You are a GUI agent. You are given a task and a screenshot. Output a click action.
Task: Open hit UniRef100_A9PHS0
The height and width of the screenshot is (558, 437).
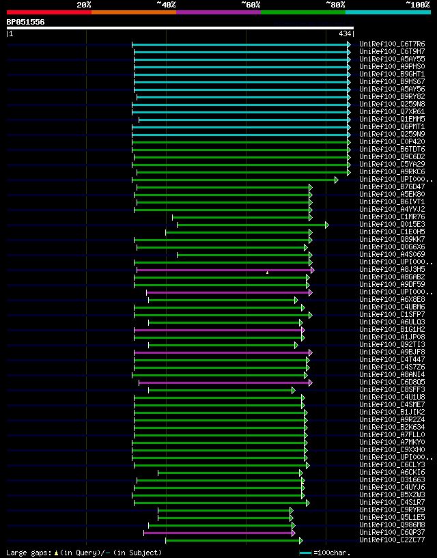pos(392,66)
